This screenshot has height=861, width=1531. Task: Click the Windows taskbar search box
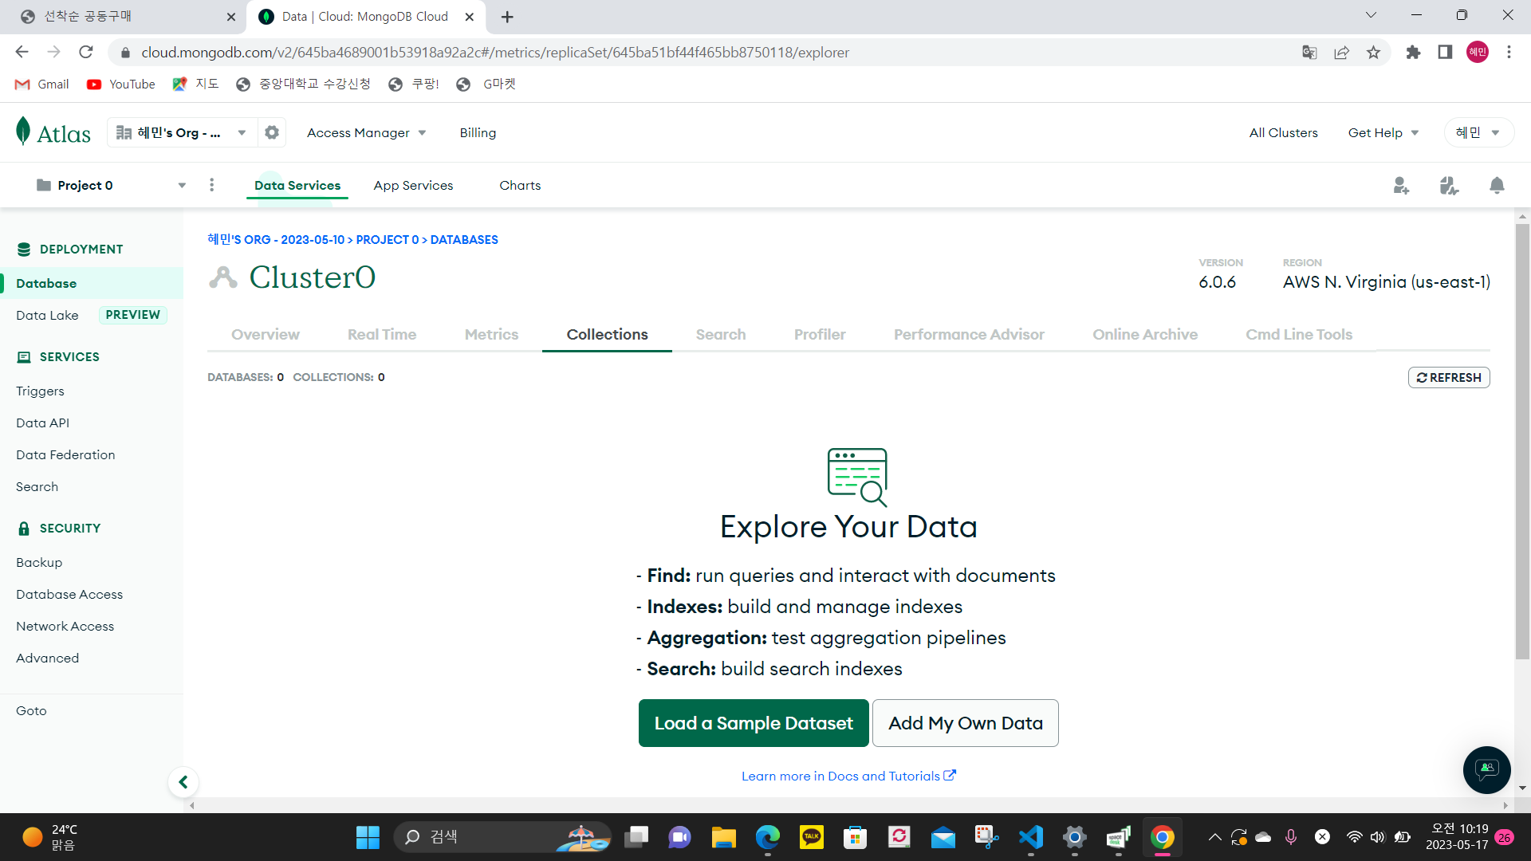[502, 837]
